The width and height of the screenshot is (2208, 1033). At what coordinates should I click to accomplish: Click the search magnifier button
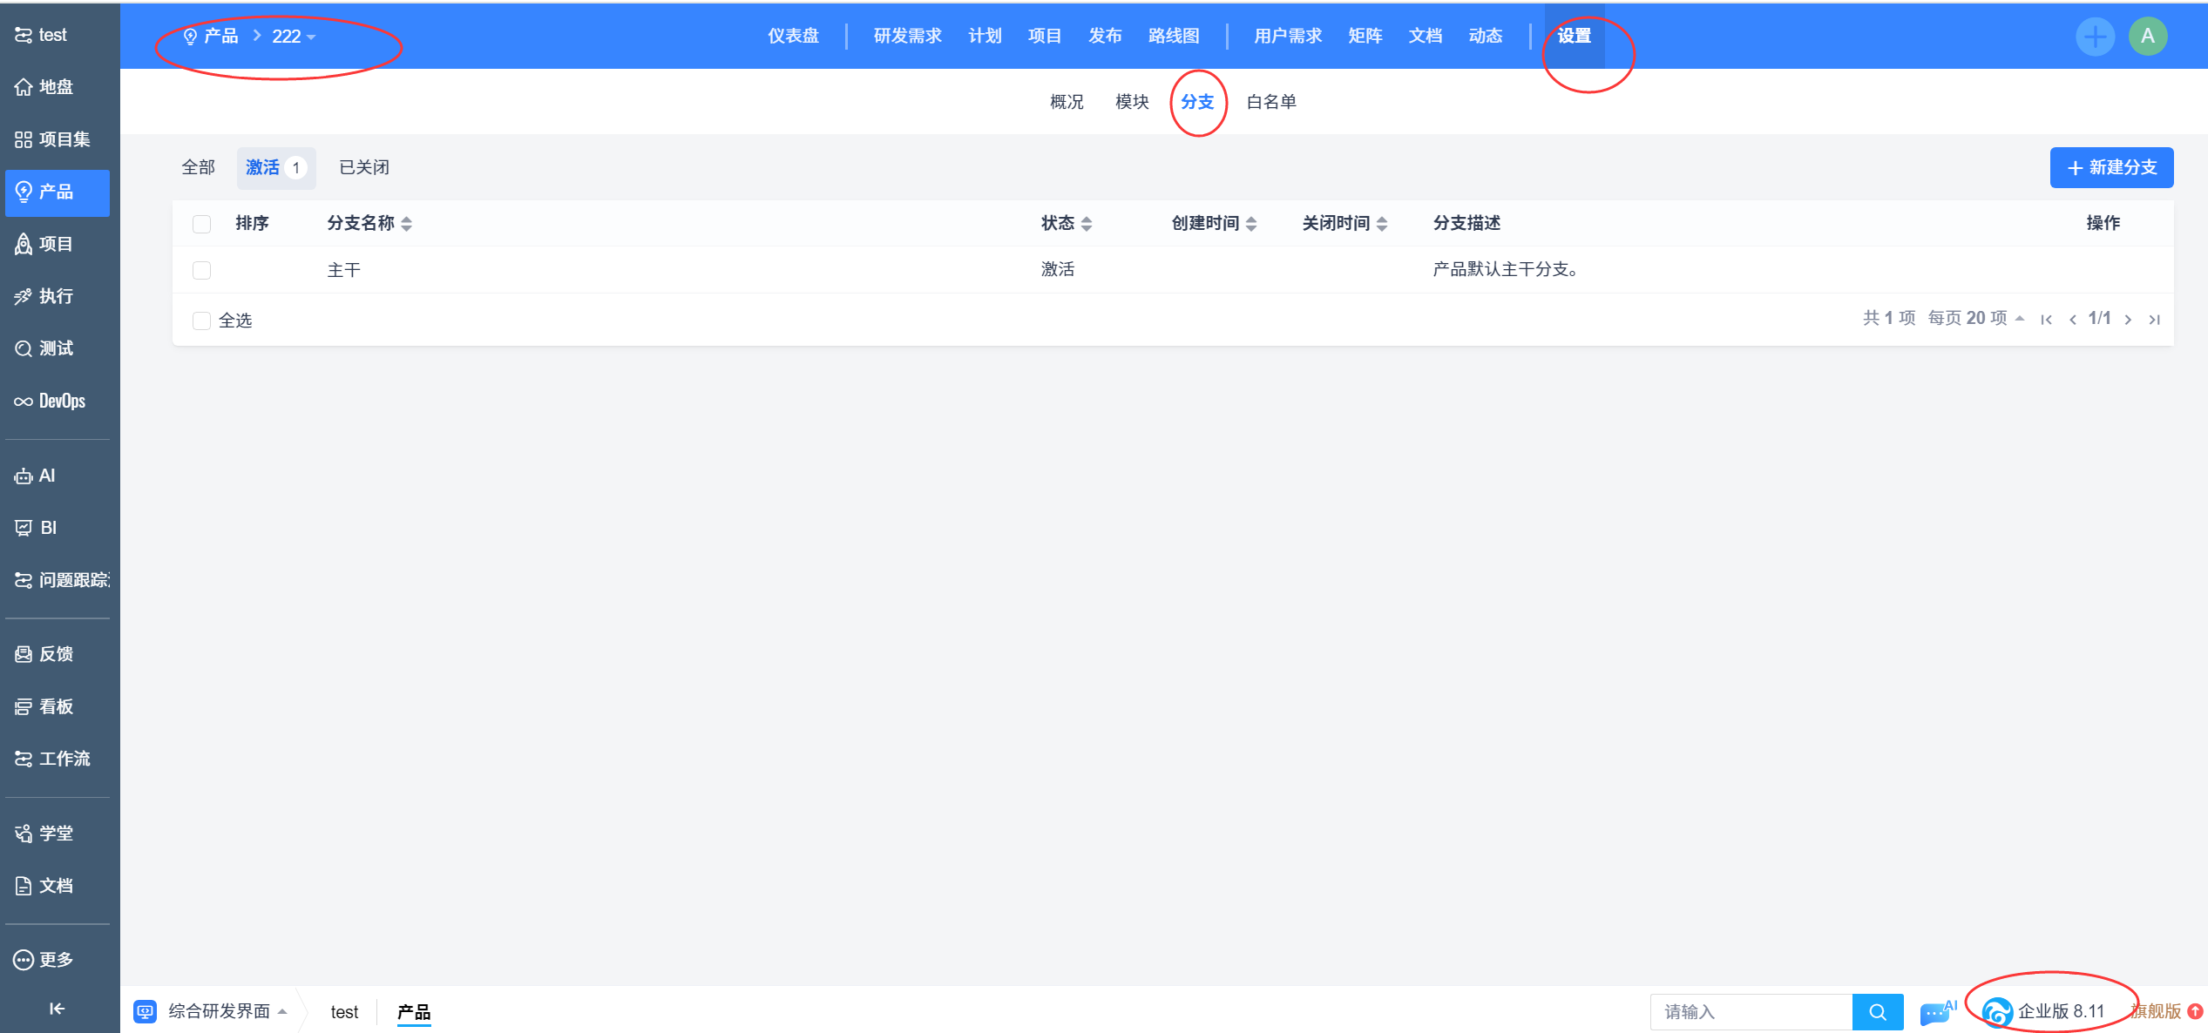click(1877, 1012)
